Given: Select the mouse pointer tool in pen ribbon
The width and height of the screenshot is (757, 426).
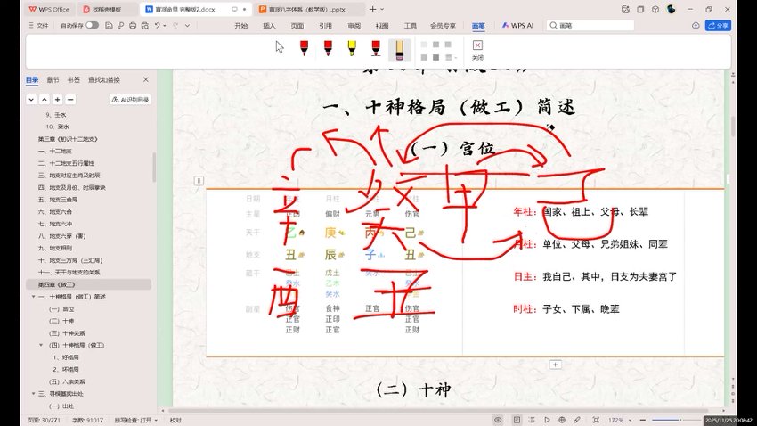Looking at the screenshot, I should coord(280,47).
